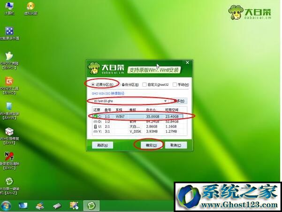Click the 3.93MB size cell
Image resolution: width=282 pixels, height=212 pixels.
click(152, 131)
